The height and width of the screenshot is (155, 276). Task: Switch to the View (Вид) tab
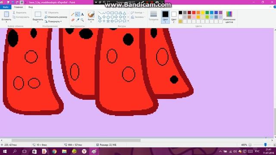point(31,7)
